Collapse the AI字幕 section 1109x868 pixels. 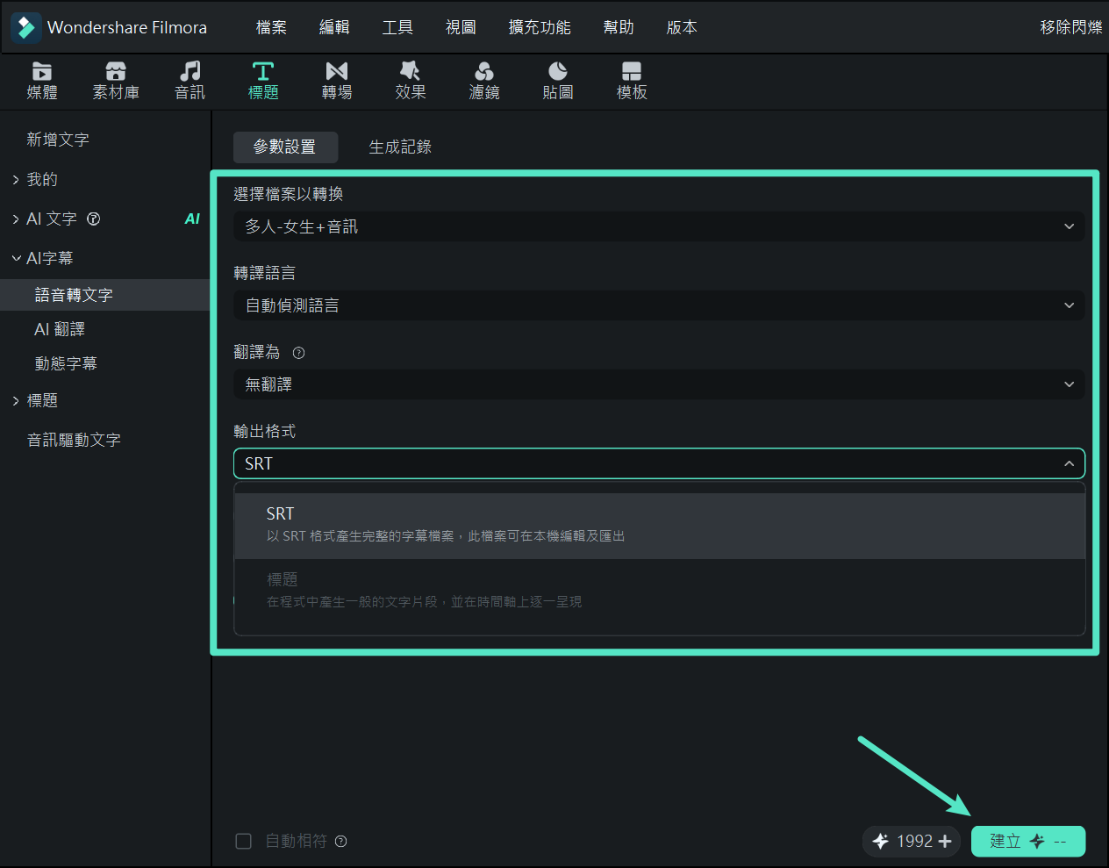click(x=16, y=258)
